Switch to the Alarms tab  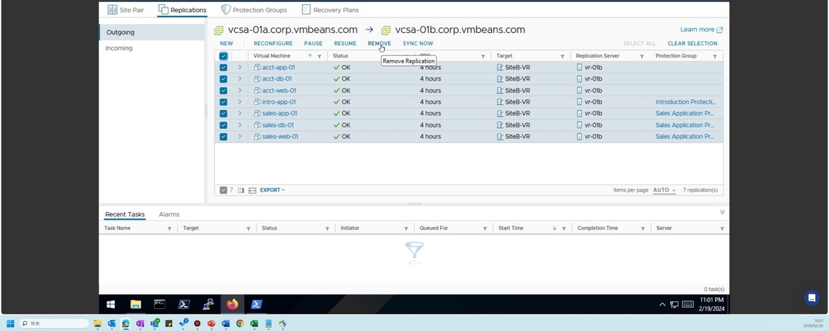coord(169,214)
